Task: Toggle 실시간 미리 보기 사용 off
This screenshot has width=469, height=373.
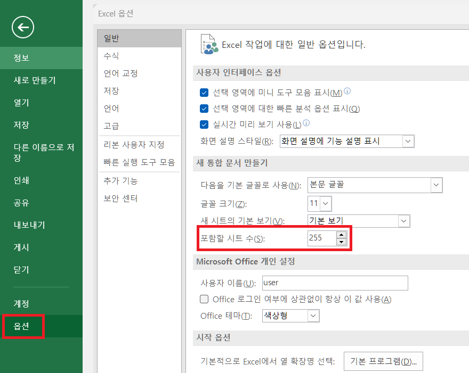Action: (x=204, y=124)
